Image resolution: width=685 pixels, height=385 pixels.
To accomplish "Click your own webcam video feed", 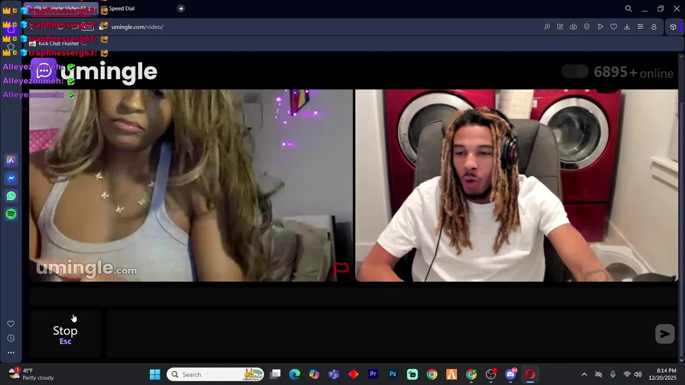I will tap(516, 186).
